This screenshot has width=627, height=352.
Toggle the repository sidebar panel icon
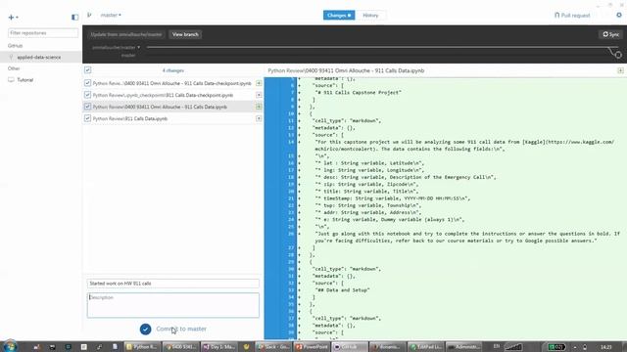pyautogui.click(x=74, y=18)
